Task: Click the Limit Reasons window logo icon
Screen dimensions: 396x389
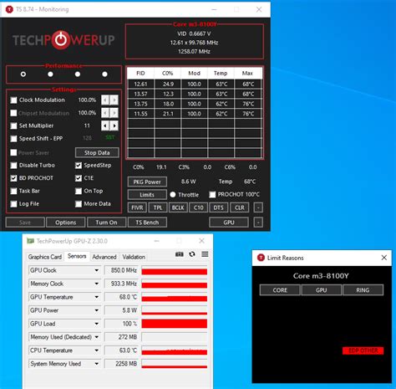Action: point(261,258)
